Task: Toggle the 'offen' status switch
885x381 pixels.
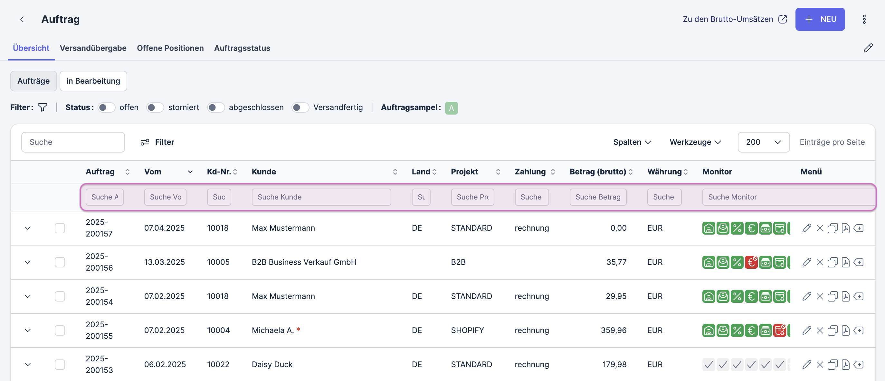Action: coord(106,107)
